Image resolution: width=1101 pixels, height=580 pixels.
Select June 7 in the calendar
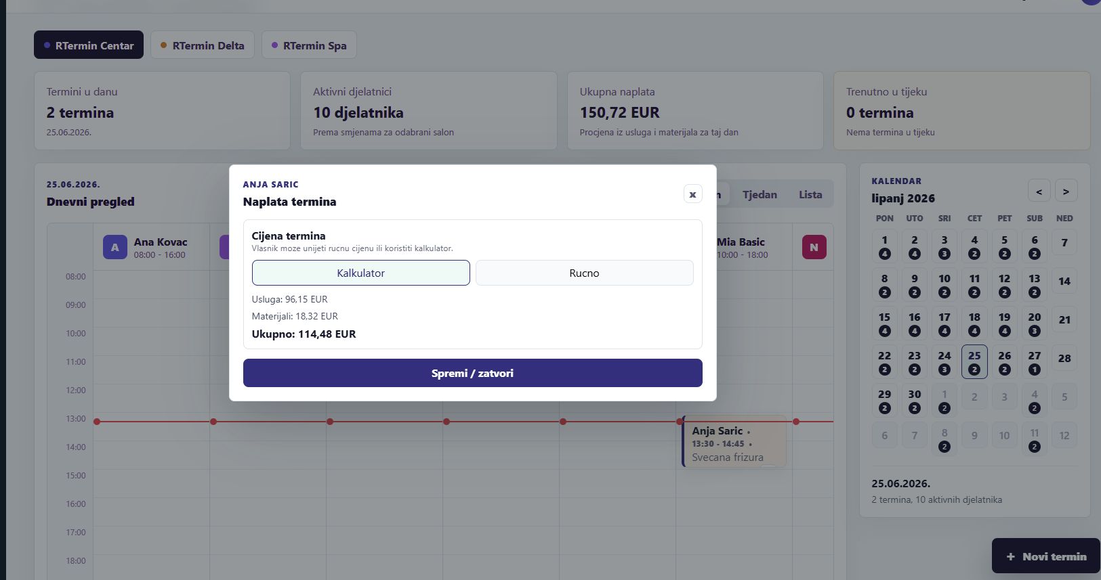point(1064,243)
